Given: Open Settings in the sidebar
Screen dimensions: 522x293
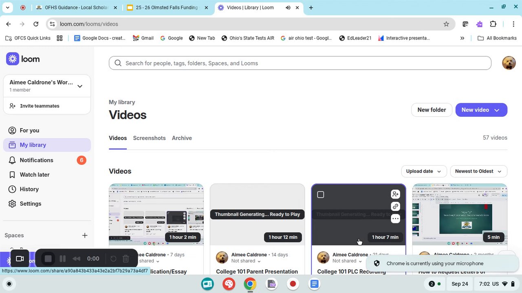Looking at the screenshot, I should pos(47,203).
